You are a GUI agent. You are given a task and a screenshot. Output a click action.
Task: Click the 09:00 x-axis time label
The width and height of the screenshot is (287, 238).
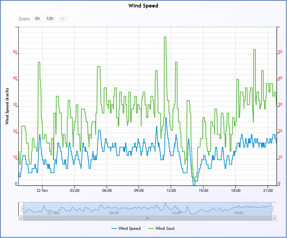pyautogui.click(x=139, y=190)
